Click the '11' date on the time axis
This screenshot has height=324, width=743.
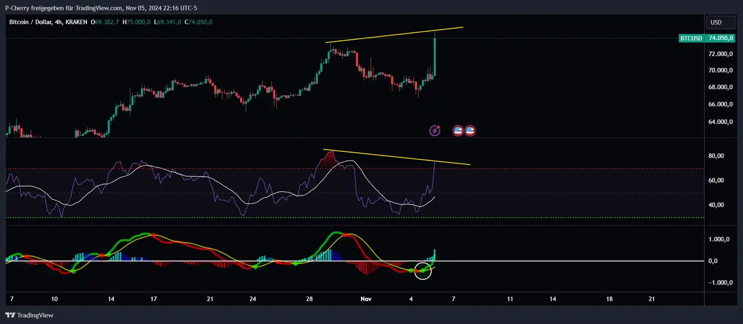[x=510, y=299]
